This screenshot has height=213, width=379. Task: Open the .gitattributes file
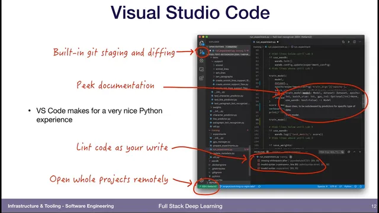219,169
